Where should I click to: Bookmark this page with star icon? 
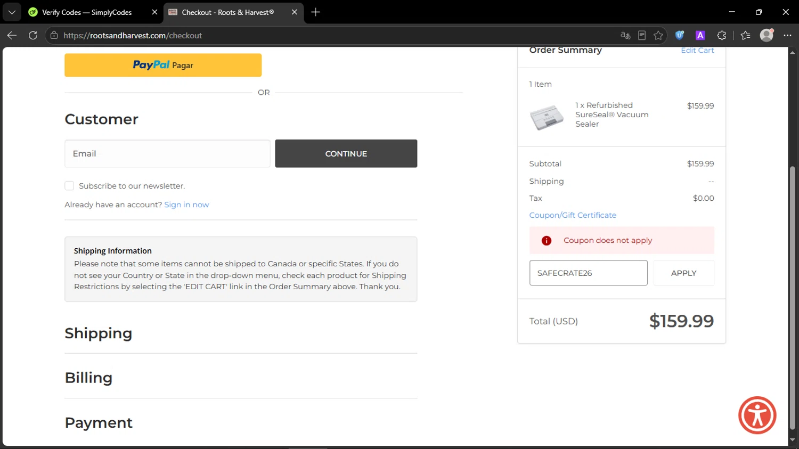pyautogui.click(x=658, y=35)
